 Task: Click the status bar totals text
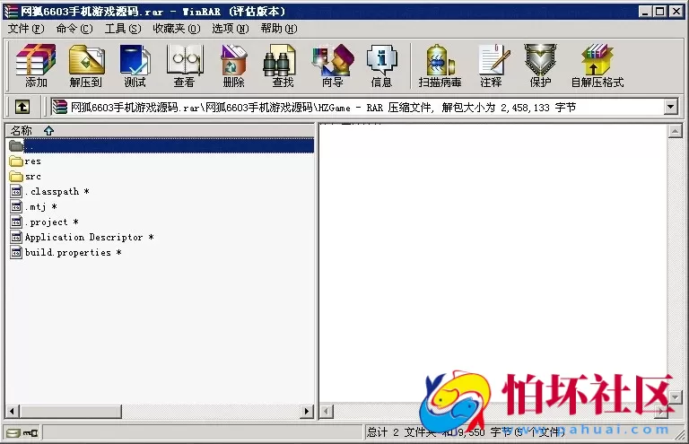tap(465, 432)
